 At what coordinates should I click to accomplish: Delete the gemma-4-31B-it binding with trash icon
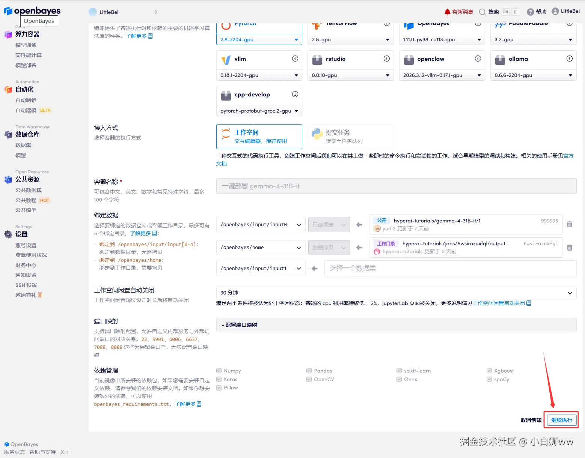tap(570, 224)
